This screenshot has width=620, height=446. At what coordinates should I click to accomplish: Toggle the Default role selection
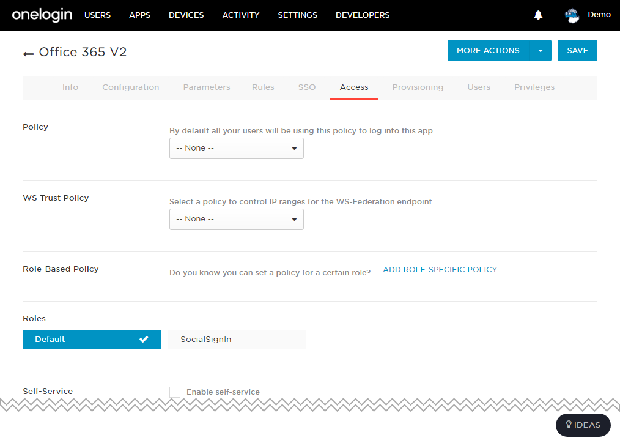tap(92, 340)
